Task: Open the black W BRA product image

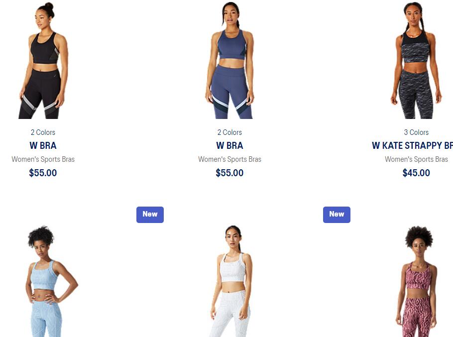Action: 43,60
